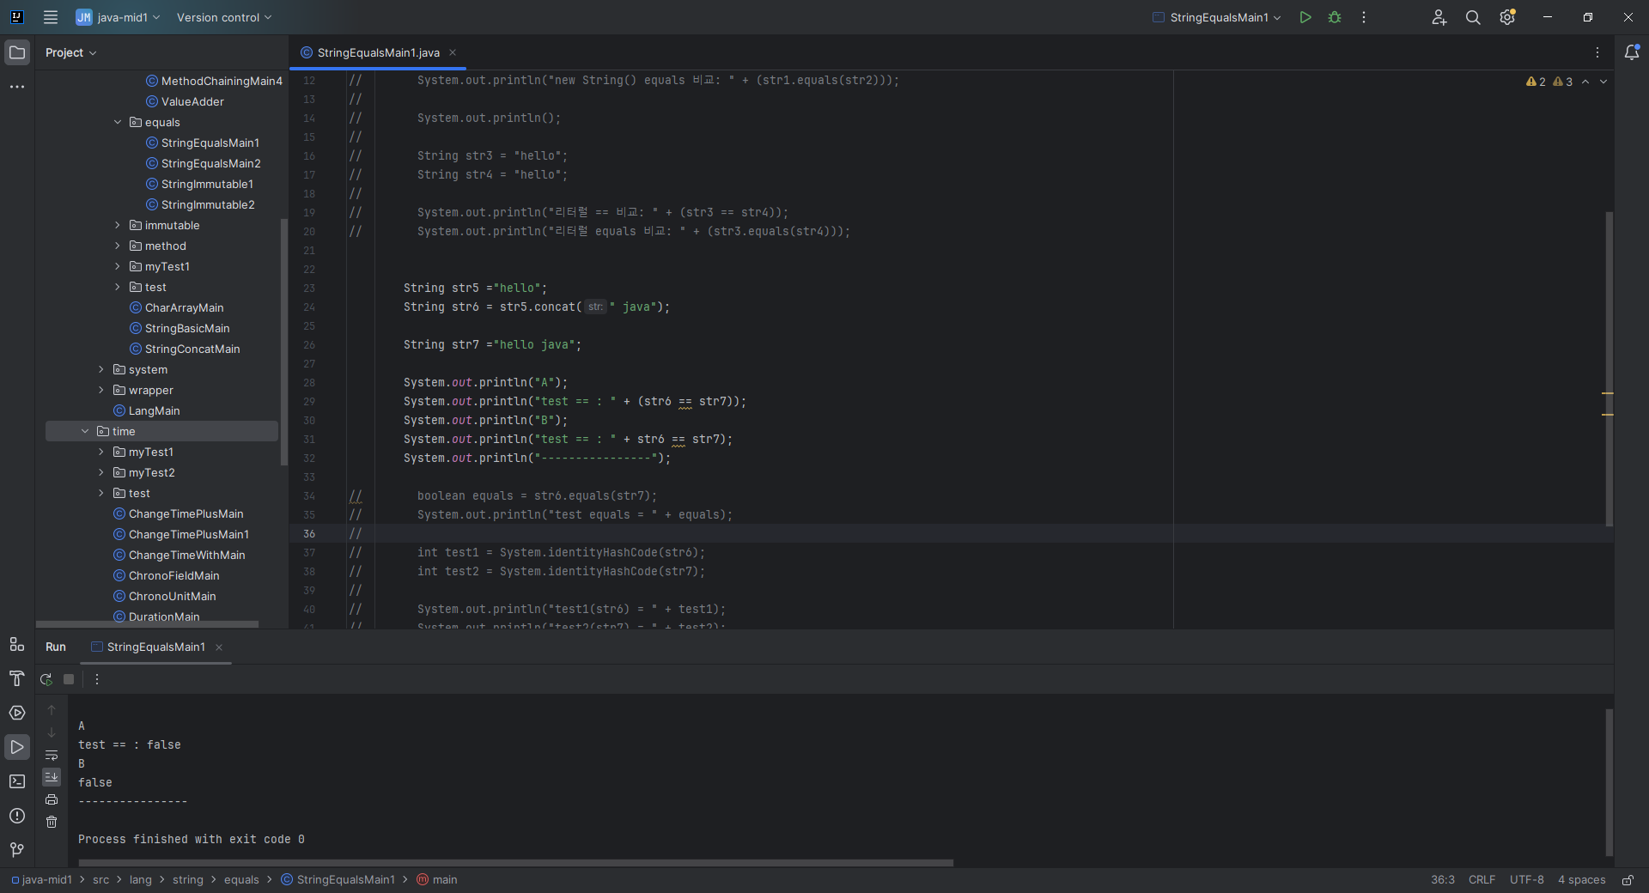Click the 36:3 caret position indicator
1649x893 pixels.
point(1443,880)
